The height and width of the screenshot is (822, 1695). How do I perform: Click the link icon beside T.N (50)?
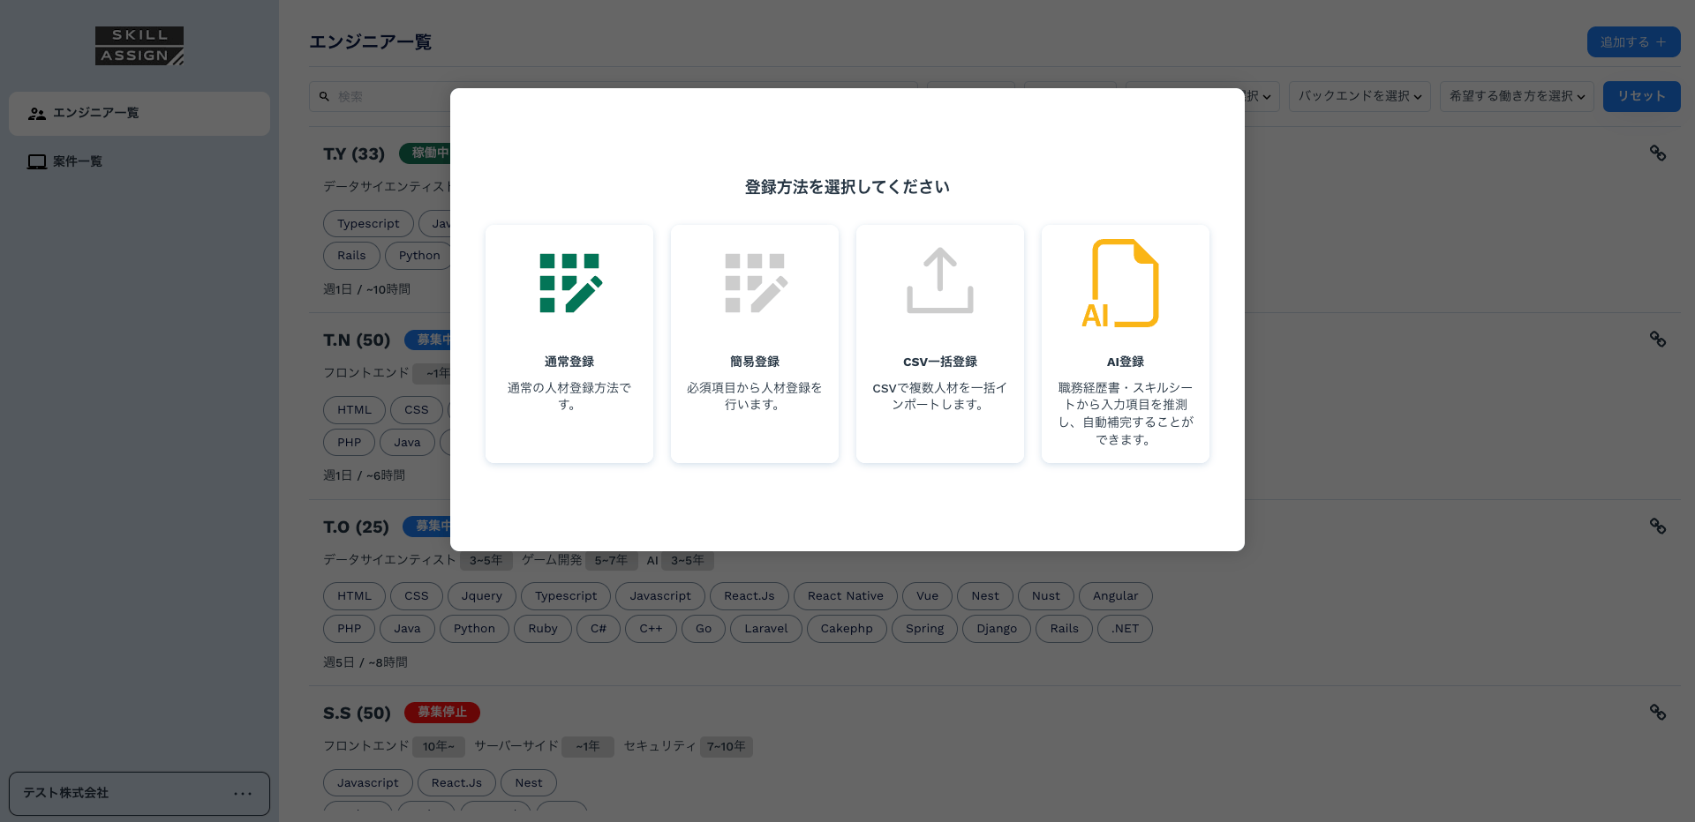[1658, 340]
